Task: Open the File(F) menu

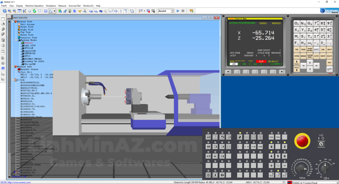Action: click(4, 6)
